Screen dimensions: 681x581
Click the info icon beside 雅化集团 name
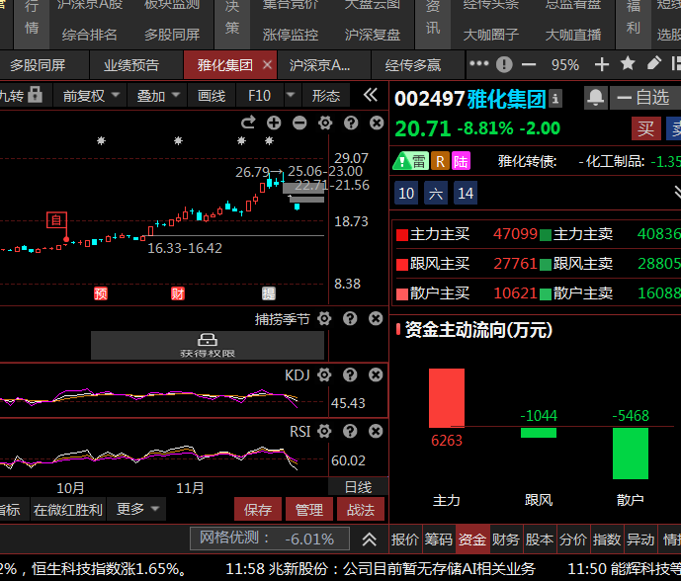click(x=555, y=99)
